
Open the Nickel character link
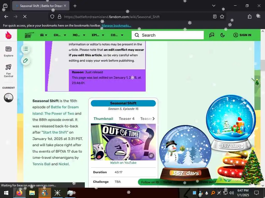point(64,164)
